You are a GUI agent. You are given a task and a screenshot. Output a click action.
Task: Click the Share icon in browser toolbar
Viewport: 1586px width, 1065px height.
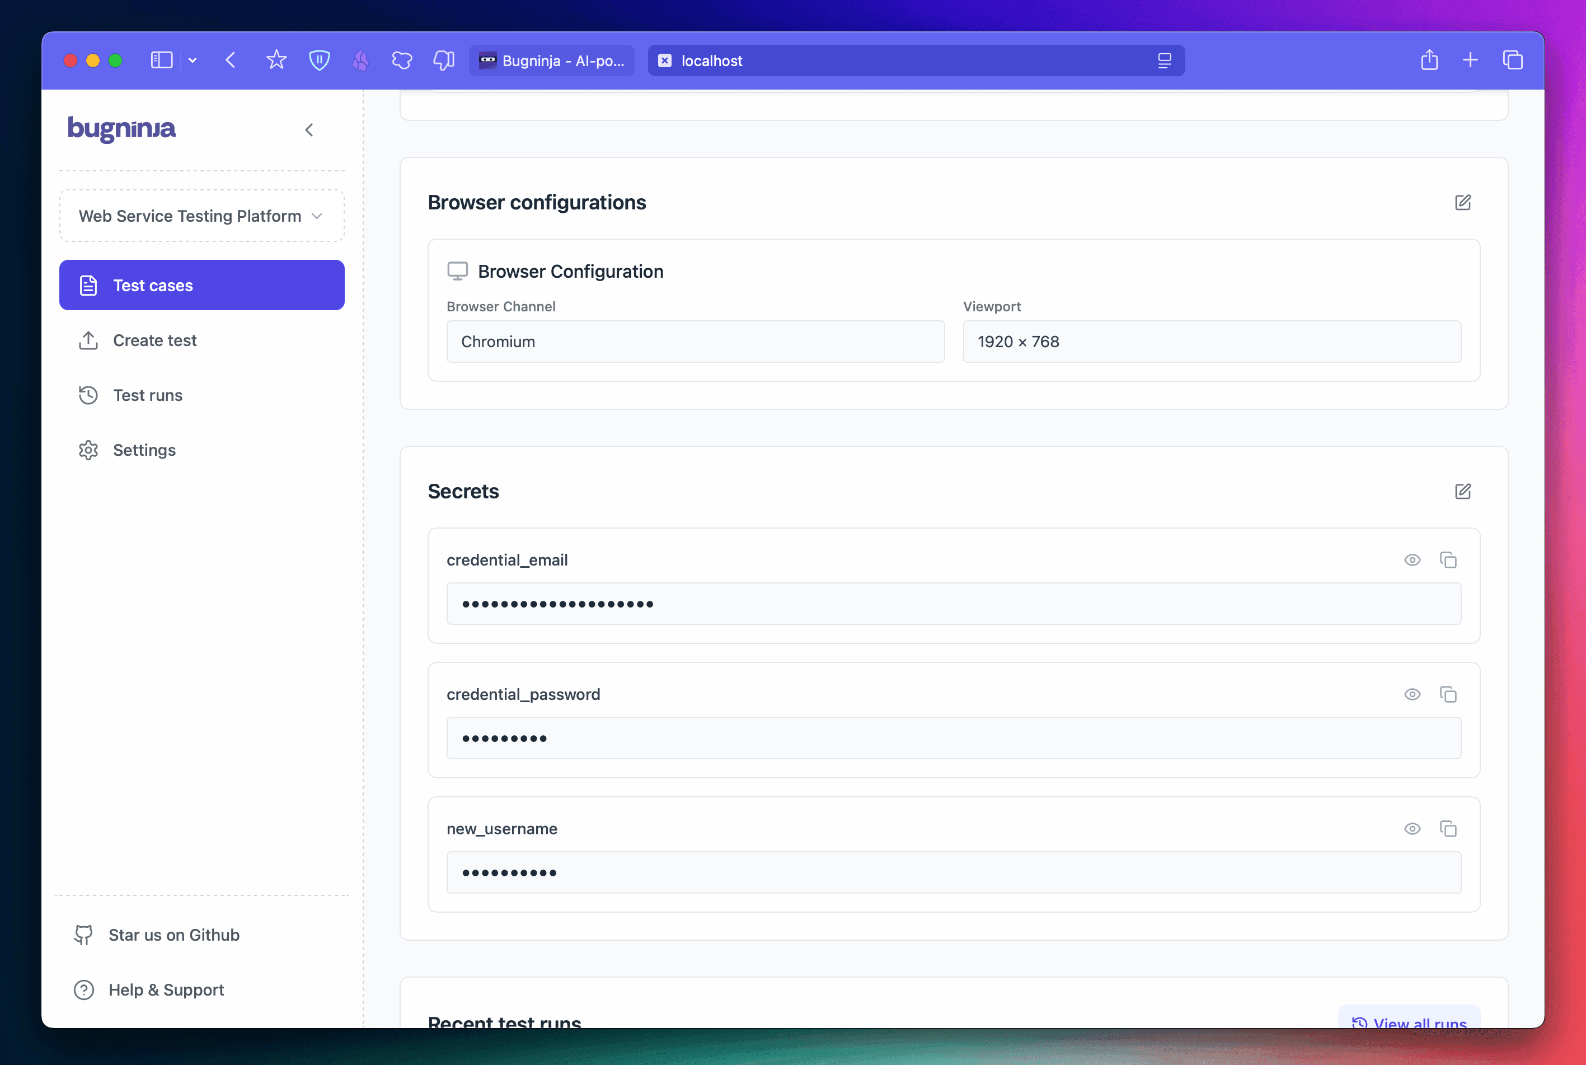(x=1429, y=60)
